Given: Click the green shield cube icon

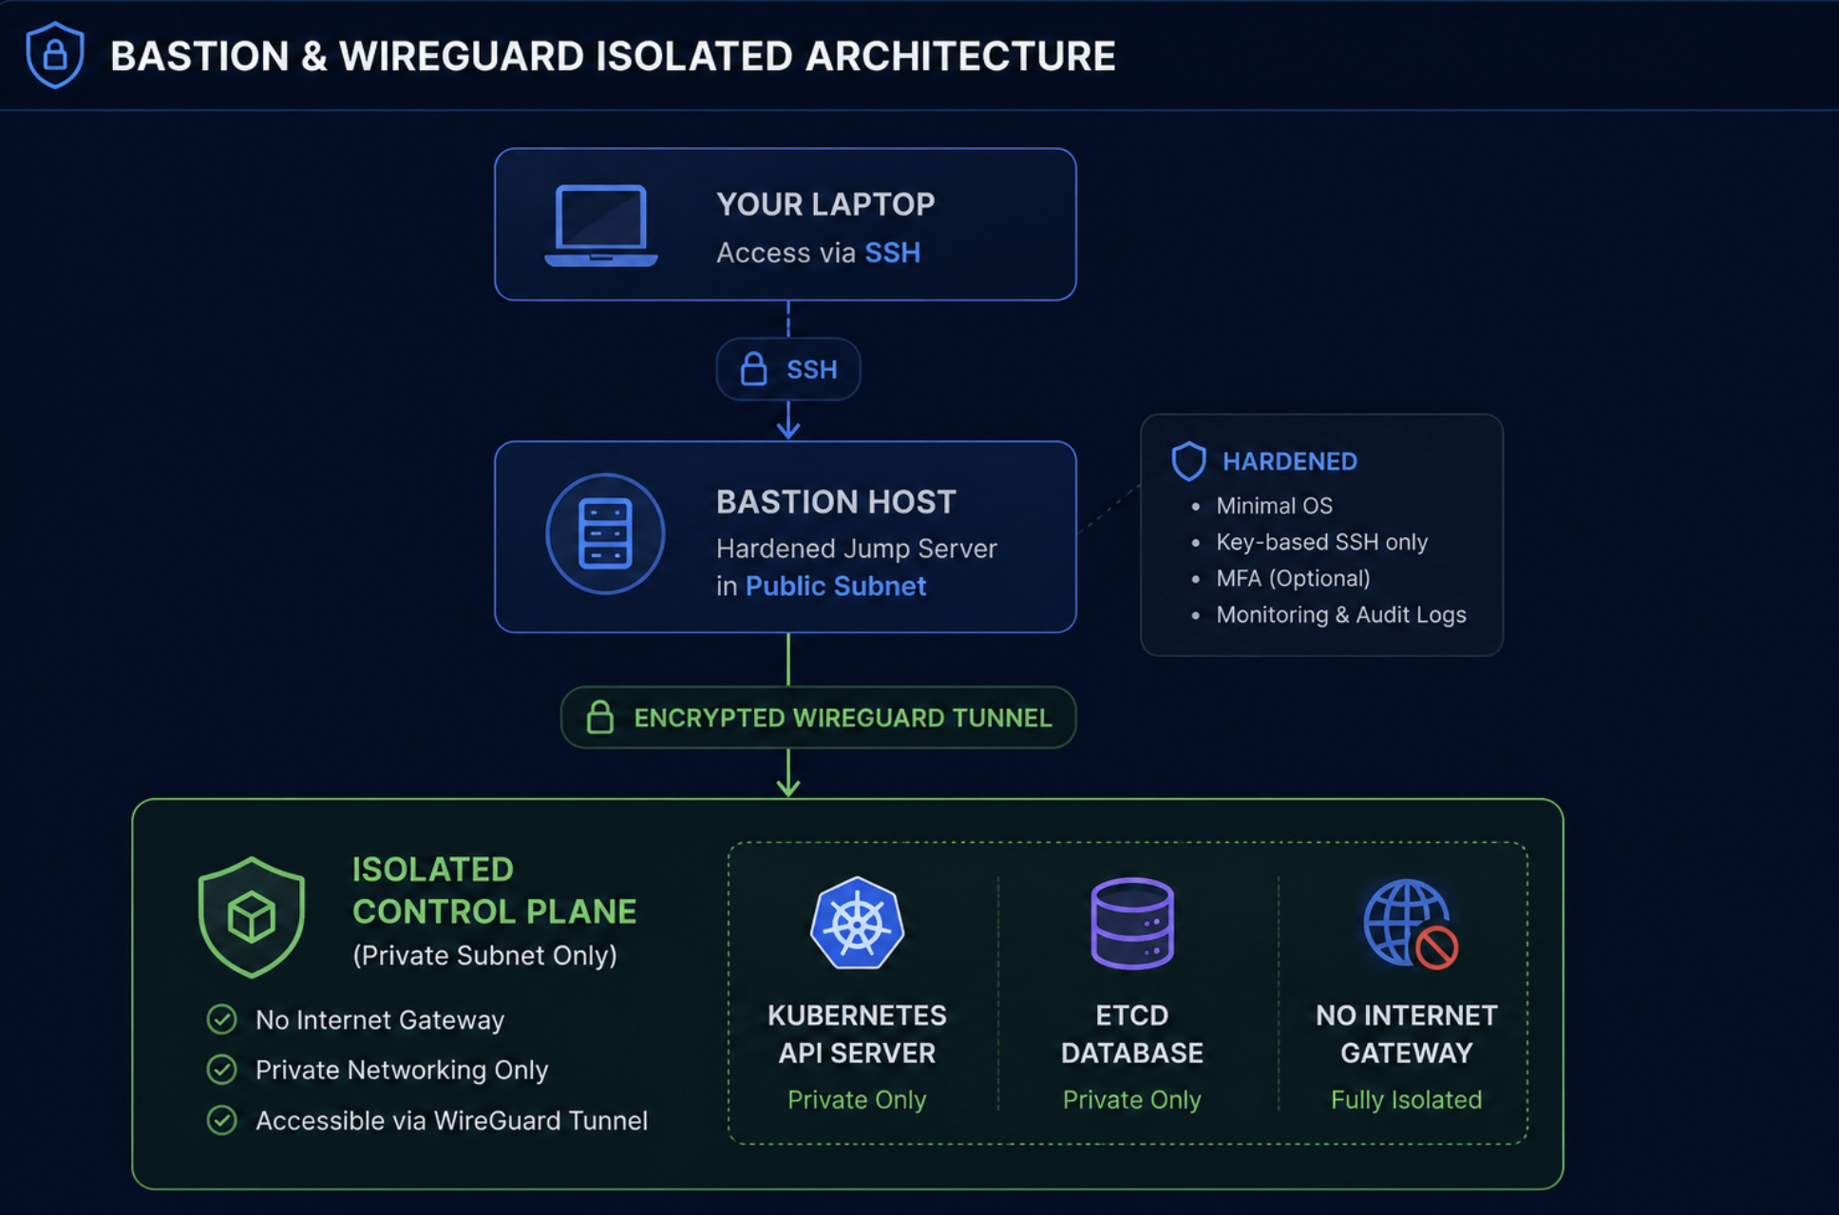Looking at the screenshot, I should pyautogui.click(x=252, y=917).
